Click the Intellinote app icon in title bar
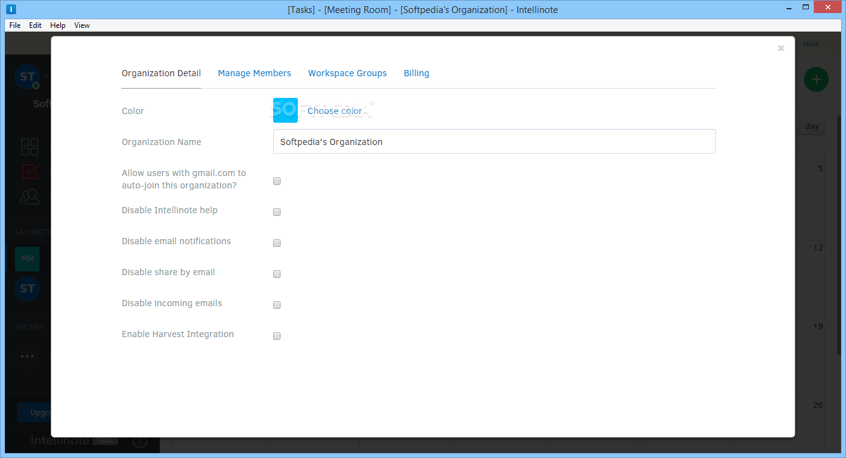 pos(12,9)
